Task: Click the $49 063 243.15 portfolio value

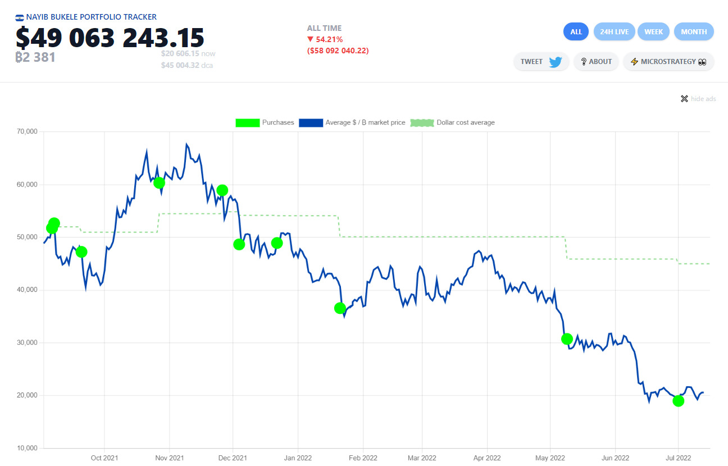Action: click(110, 38)
